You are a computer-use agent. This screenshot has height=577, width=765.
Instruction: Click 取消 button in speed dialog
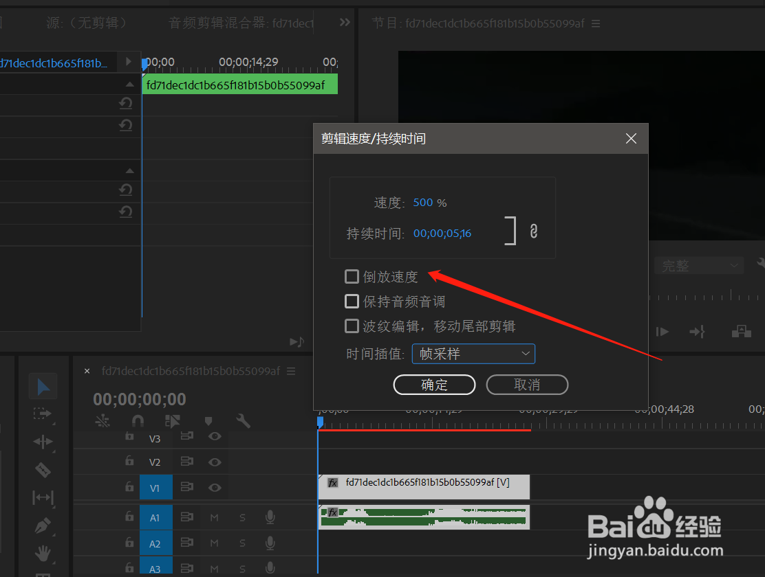pyautogui.click(x=528, y=385)
